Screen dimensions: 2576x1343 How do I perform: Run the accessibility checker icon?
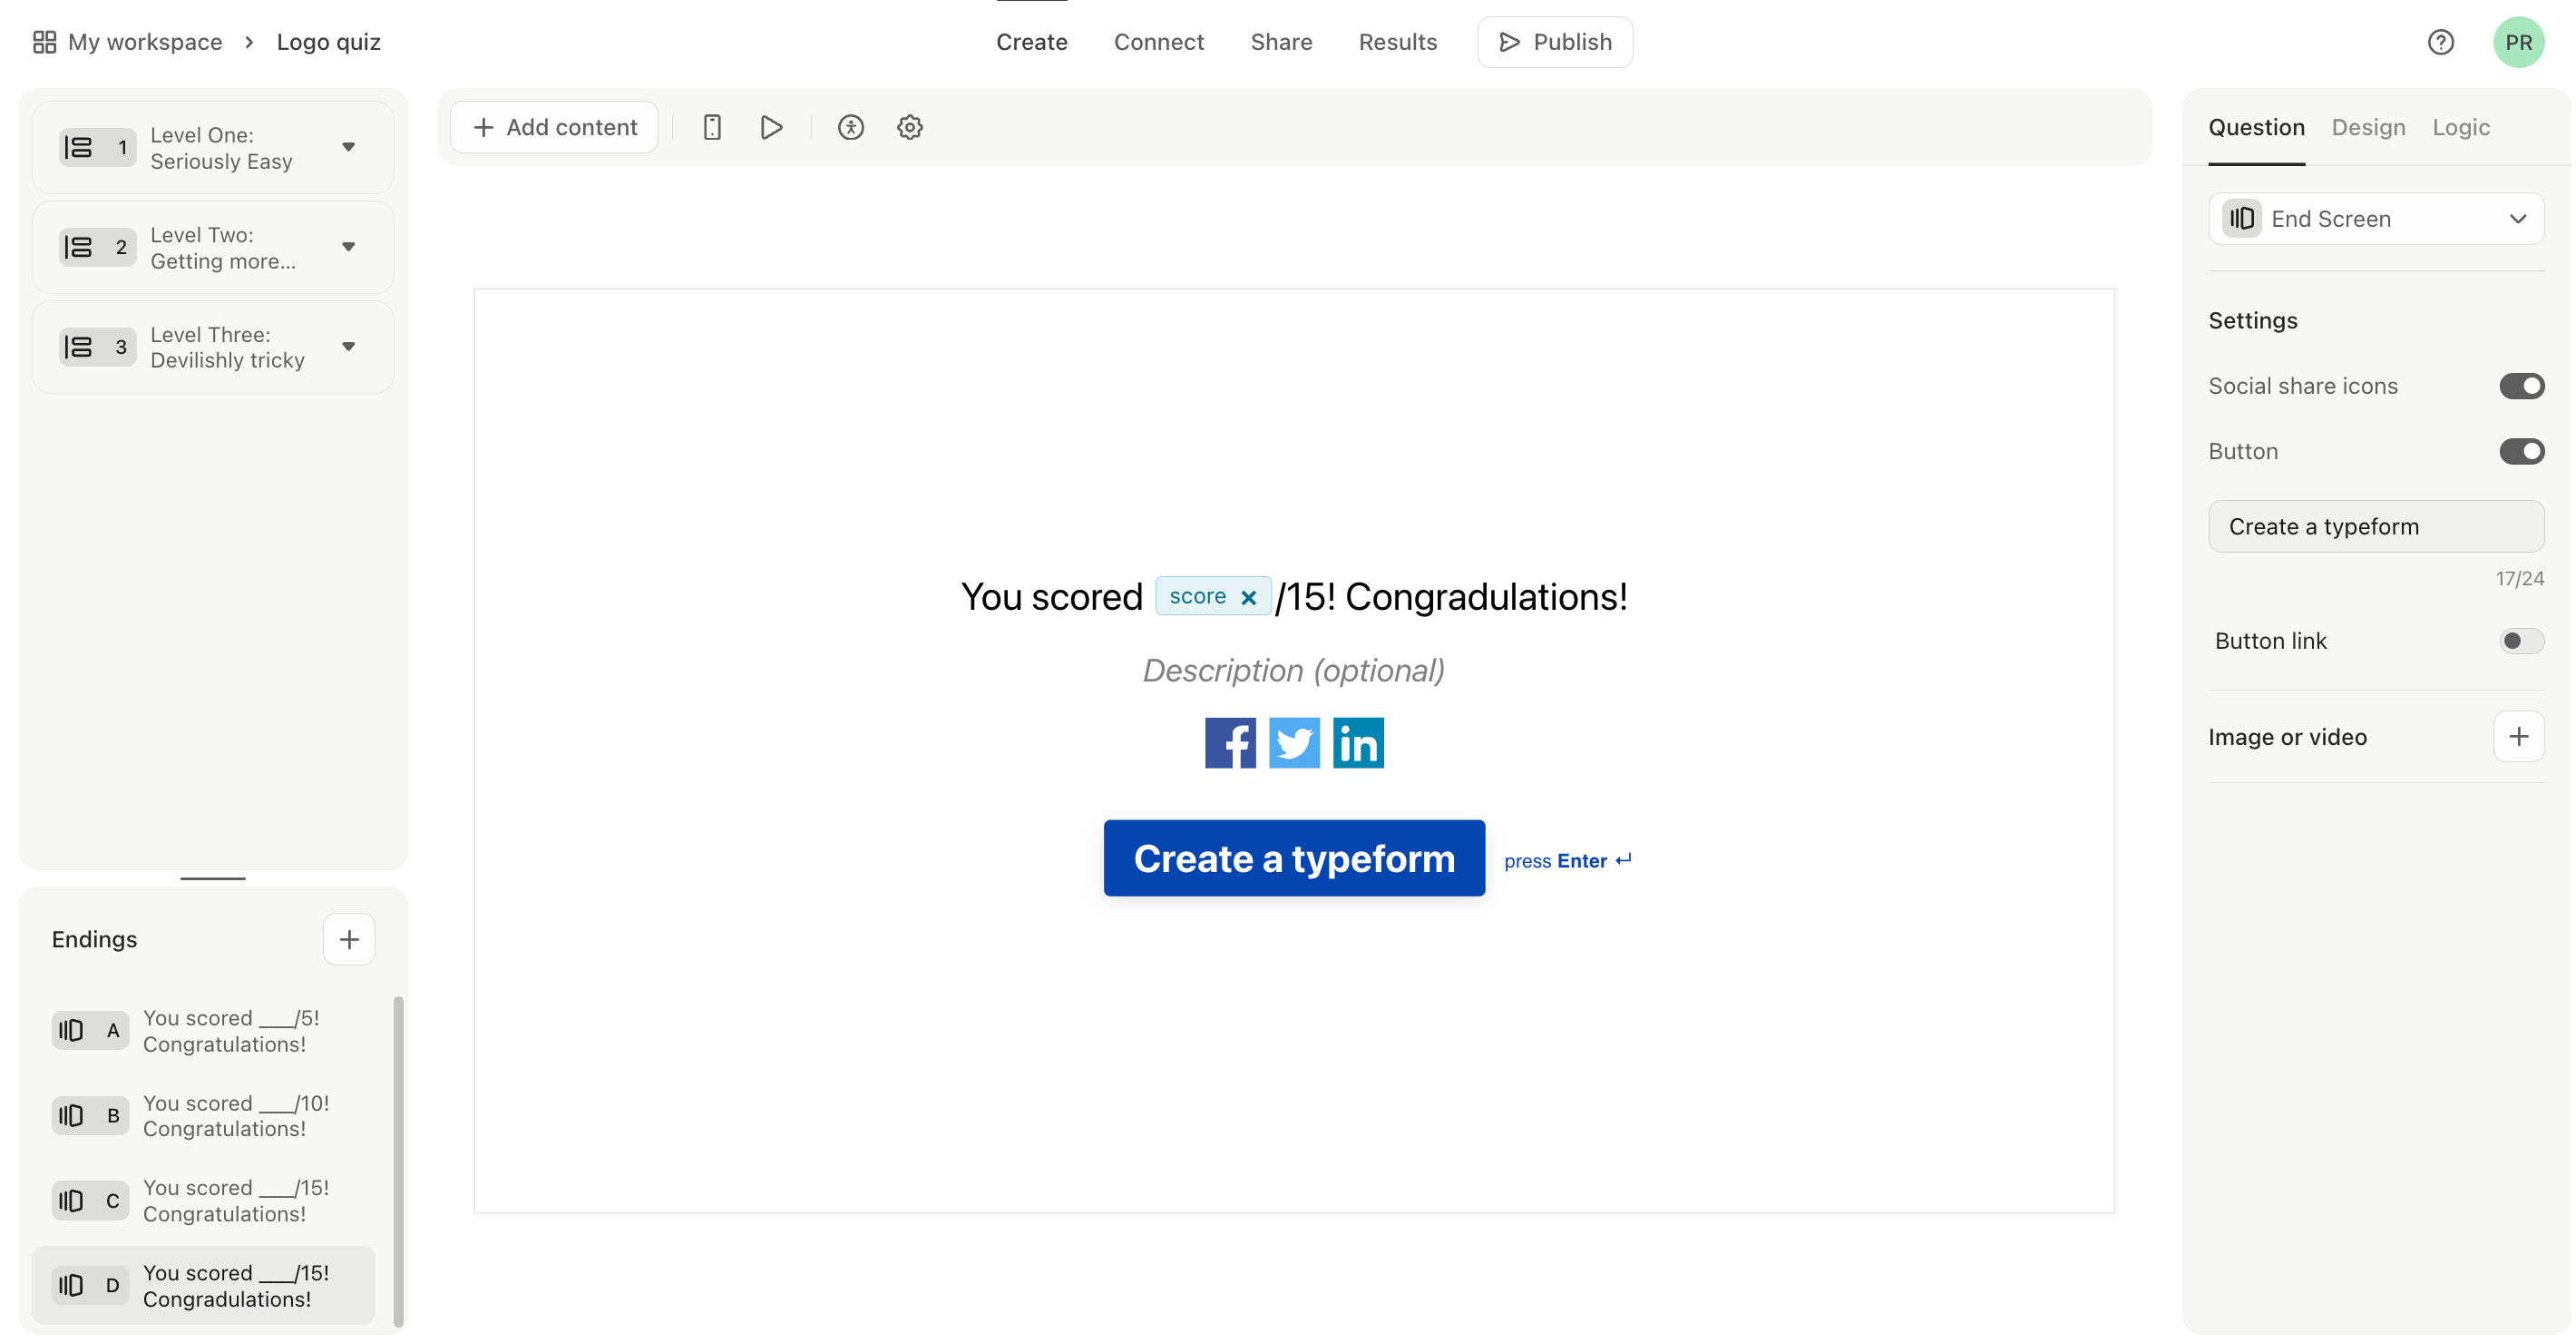click(850, 127)
